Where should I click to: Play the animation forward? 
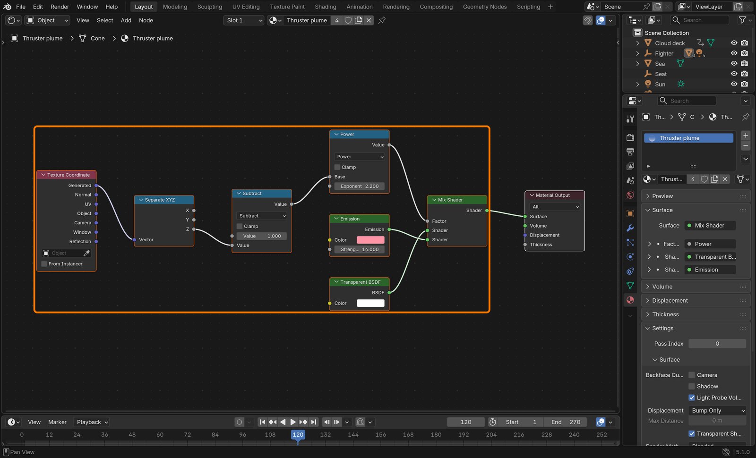pyautogui.click(x=293, y=422)
